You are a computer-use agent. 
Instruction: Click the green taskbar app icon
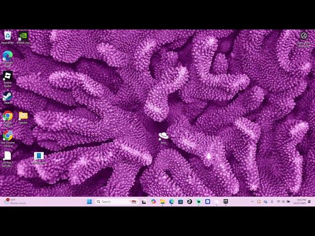tap(198, 202)
